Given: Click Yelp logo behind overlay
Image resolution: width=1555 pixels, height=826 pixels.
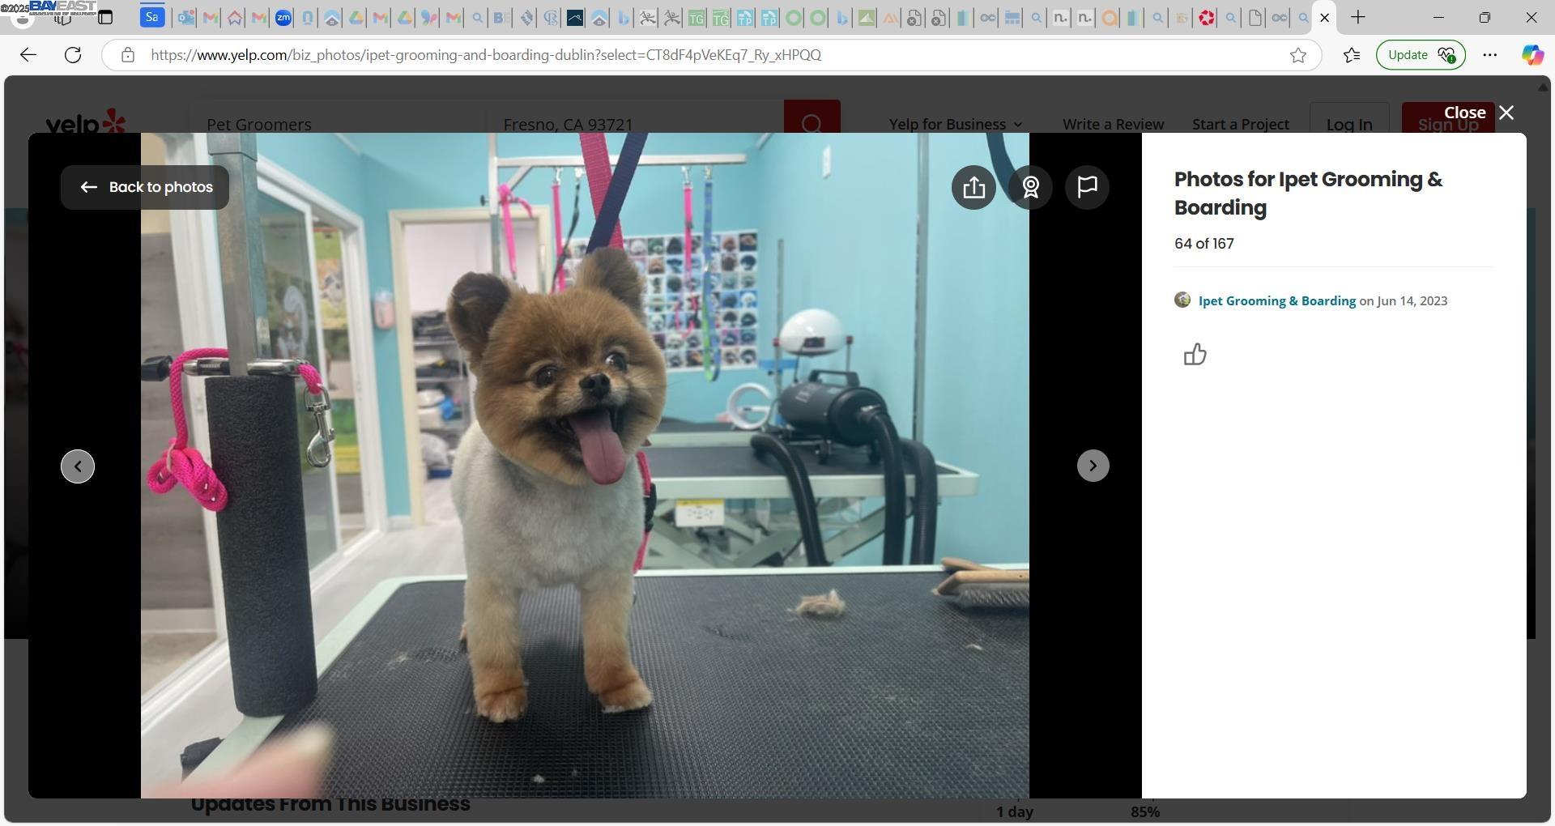Looking at the screenshot, I should 85,121.
